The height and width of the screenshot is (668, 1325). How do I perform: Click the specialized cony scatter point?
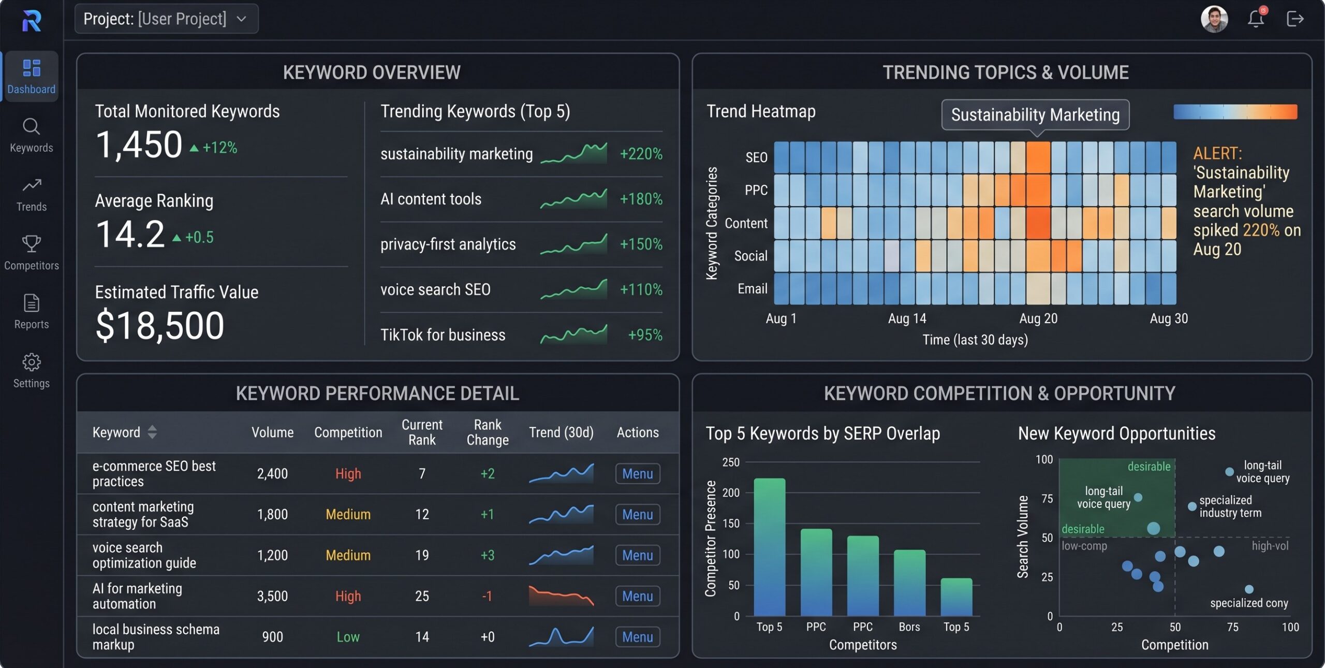(1249, 589)
